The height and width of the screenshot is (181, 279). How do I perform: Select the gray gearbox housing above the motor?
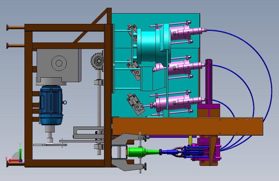coord(59,66)
